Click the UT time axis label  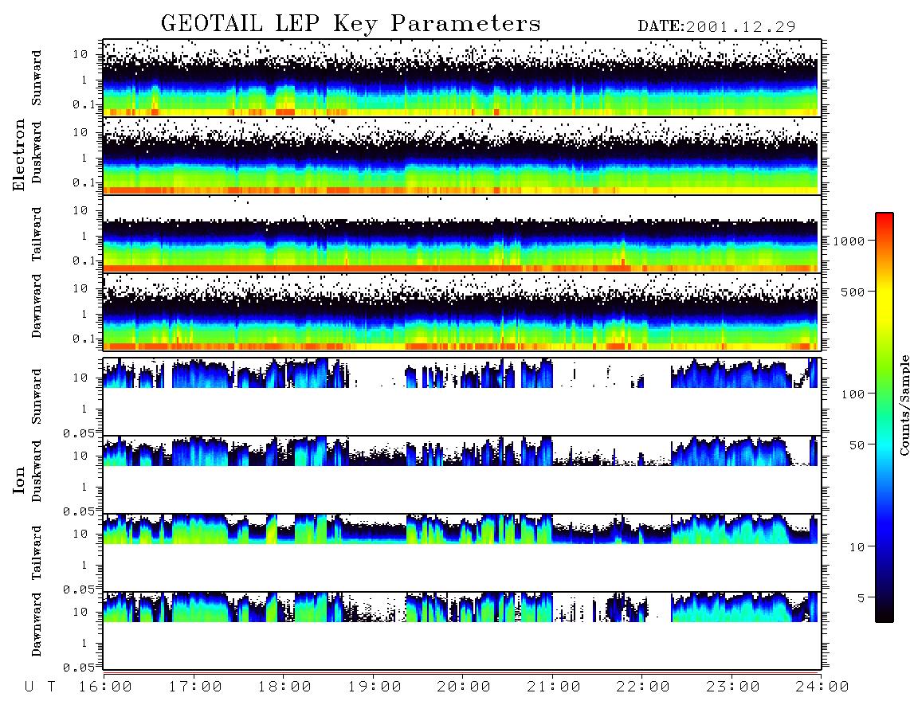pos(41,687)
